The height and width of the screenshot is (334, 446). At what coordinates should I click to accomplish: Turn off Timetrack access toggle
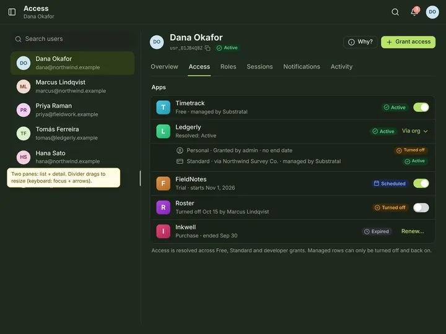(x=421, y=108)
